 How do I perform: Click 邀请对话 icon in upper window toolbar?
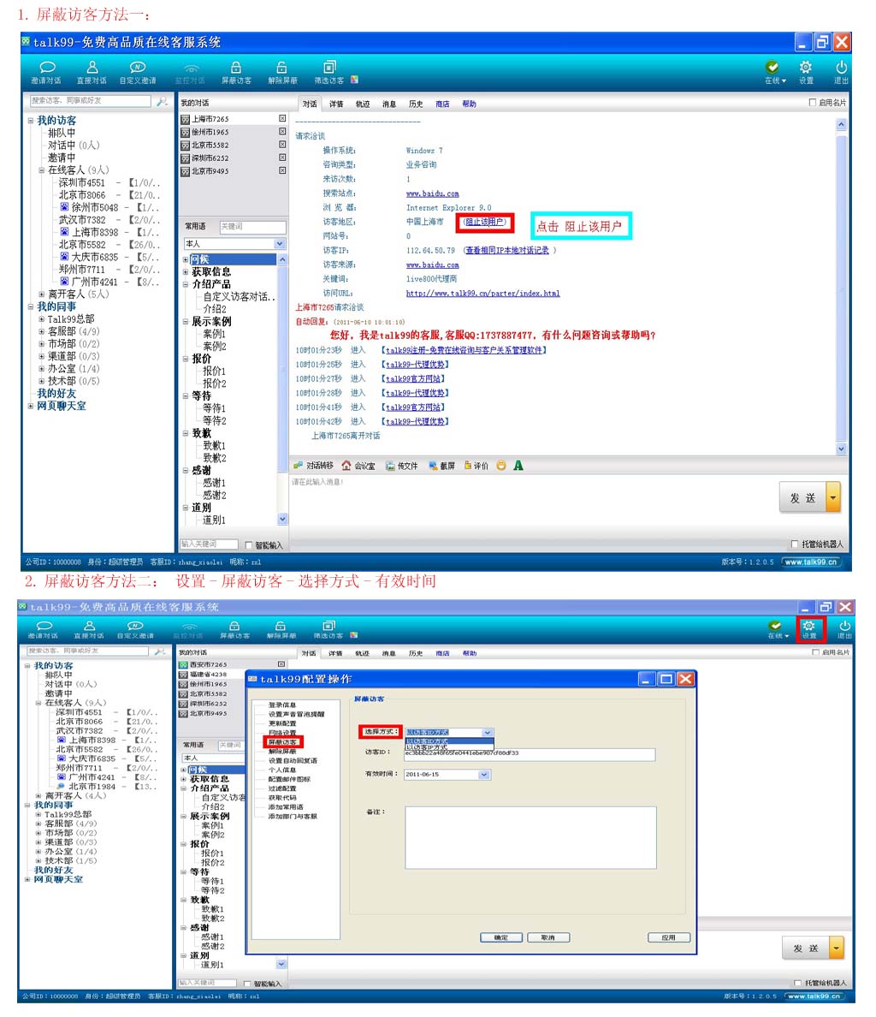[x=47, y=68]
